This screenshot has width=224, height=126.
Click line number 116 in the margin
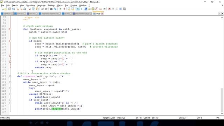click(3, 73)
